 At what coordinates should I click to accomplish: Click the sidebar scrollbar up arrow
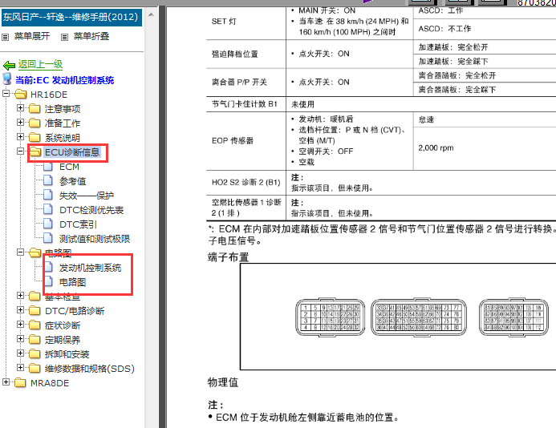[x=151, y=14]
